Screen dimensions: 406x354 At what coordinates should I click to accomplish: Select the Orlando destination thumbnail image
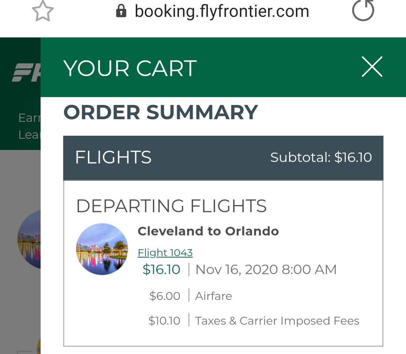[x=102, y=249]
